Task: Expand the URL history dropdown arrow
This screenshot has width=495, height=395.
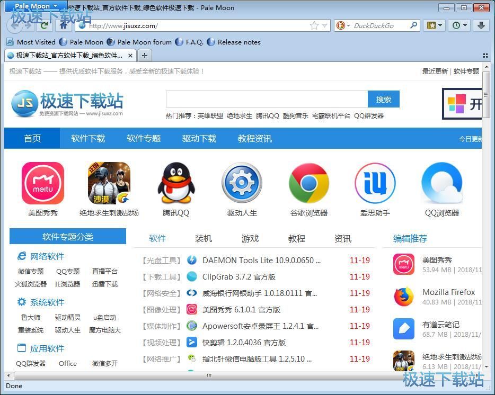Action: tap(324, 25)
